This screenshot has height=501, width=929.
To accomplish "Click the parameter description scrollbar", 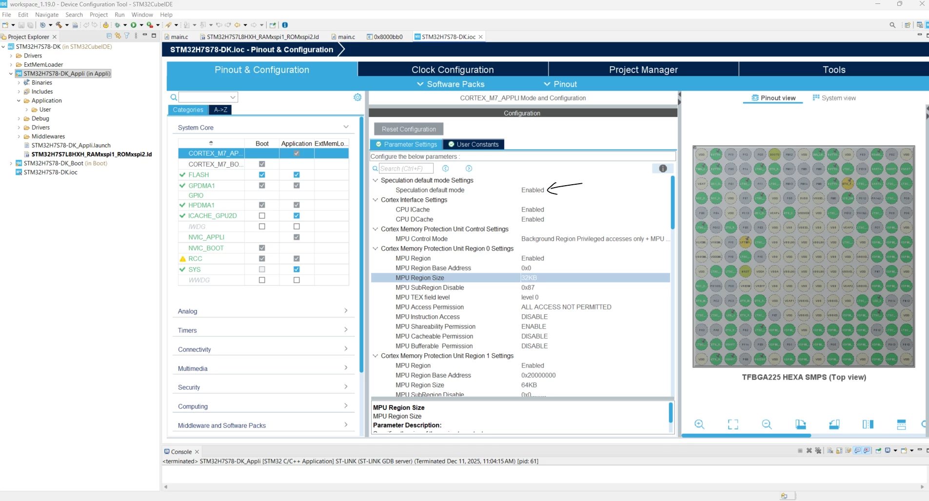I will click(671, 413).
